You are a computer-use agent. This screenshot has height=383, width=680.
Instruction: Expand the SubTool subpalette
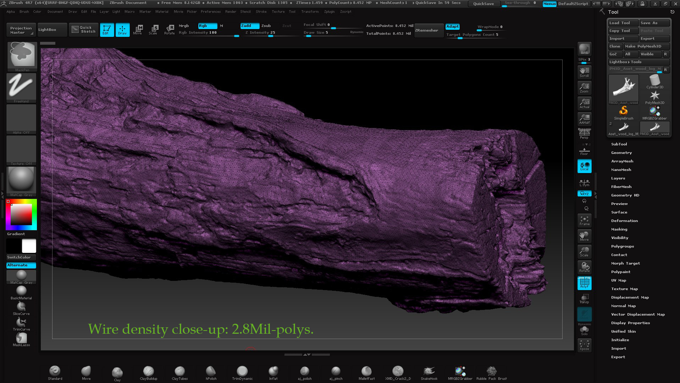click(x=619, y=144)
